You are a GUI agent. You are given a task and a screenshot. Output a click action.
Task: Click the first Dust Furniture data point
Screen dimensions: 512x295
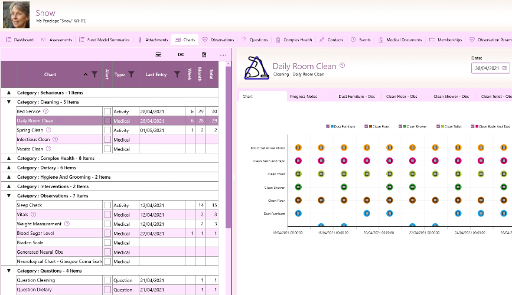[x=298, y=214]
